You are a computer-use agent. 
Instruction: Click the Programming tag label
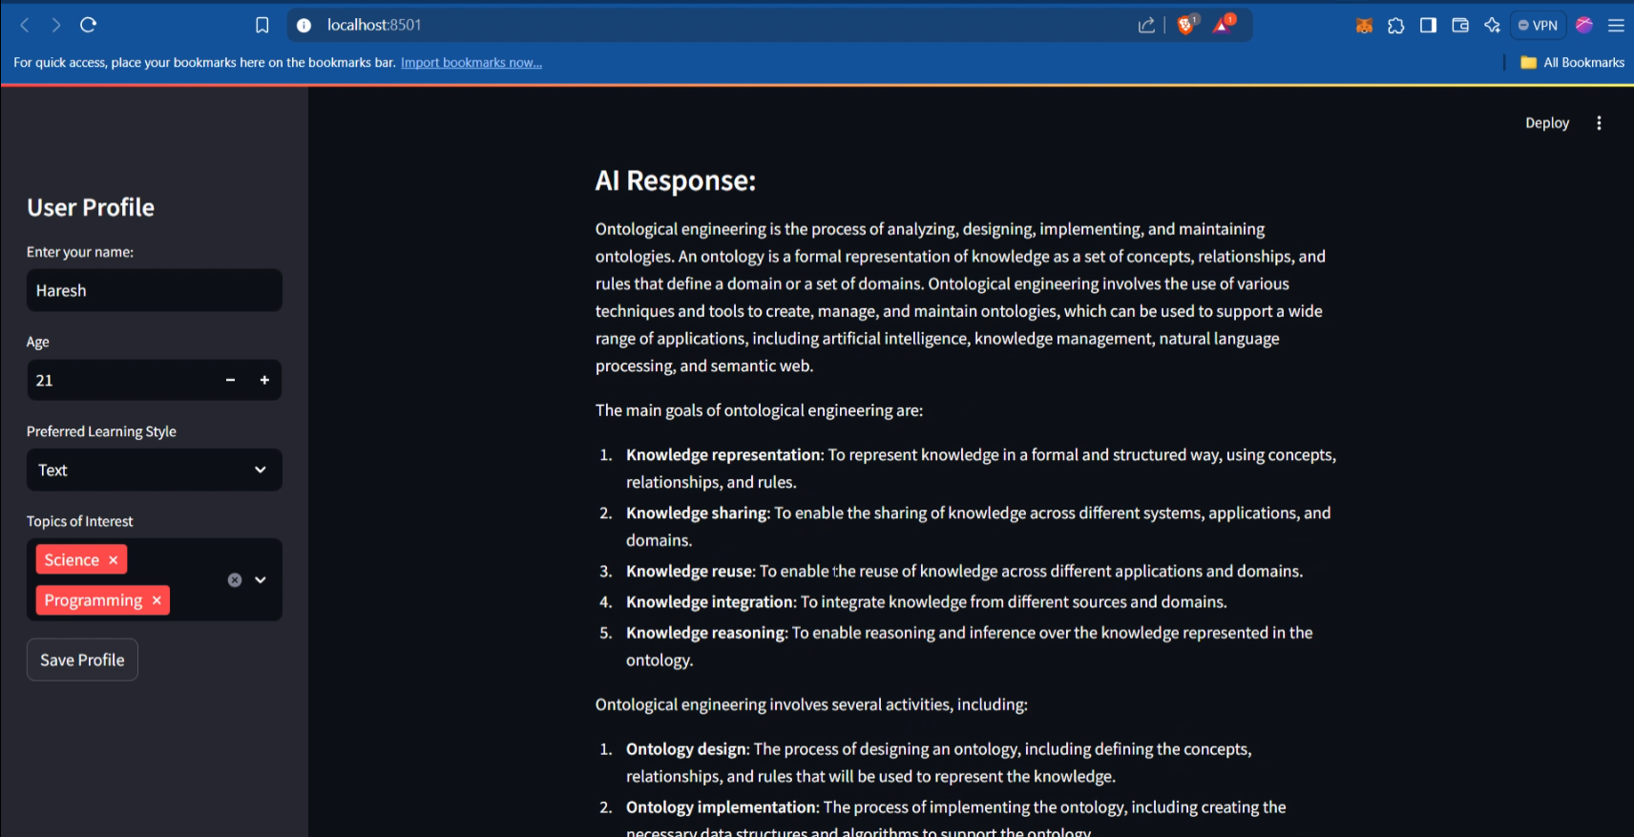tap(93, 600)
